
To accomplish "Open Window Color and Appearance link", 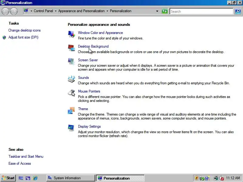I will coord(101,33).
